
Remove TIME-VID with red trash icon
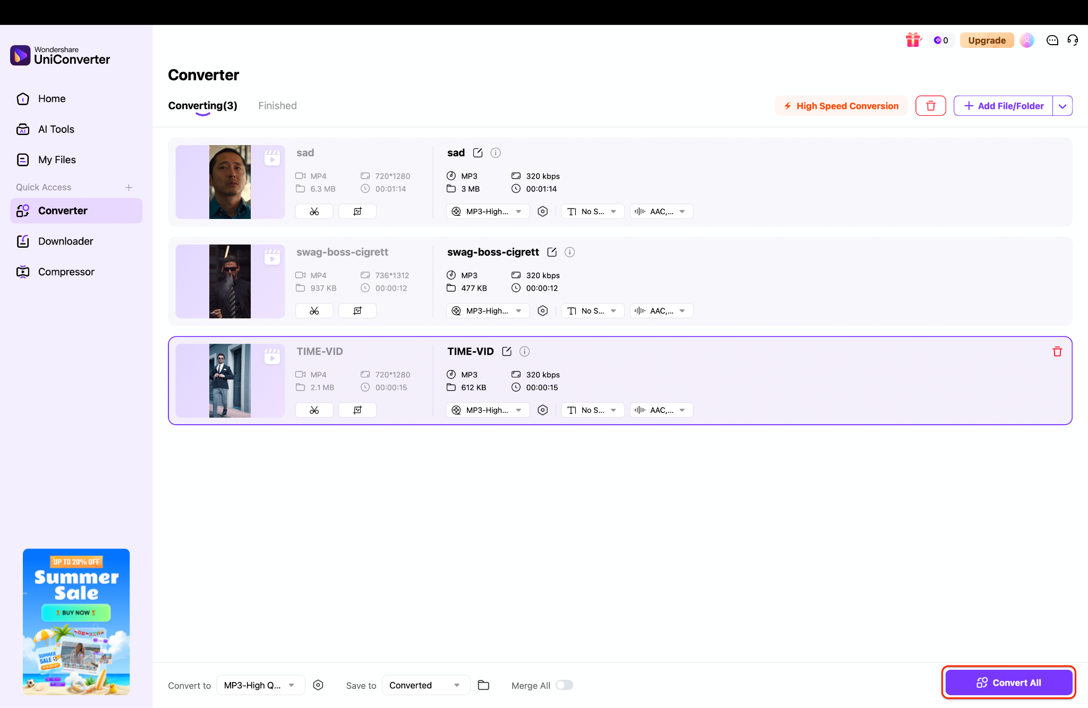pyautogui.click(x=1057, y=352)
